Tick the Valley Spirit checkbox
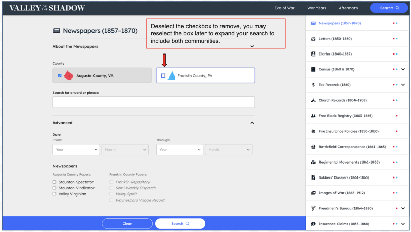 (x=111, y=194)
